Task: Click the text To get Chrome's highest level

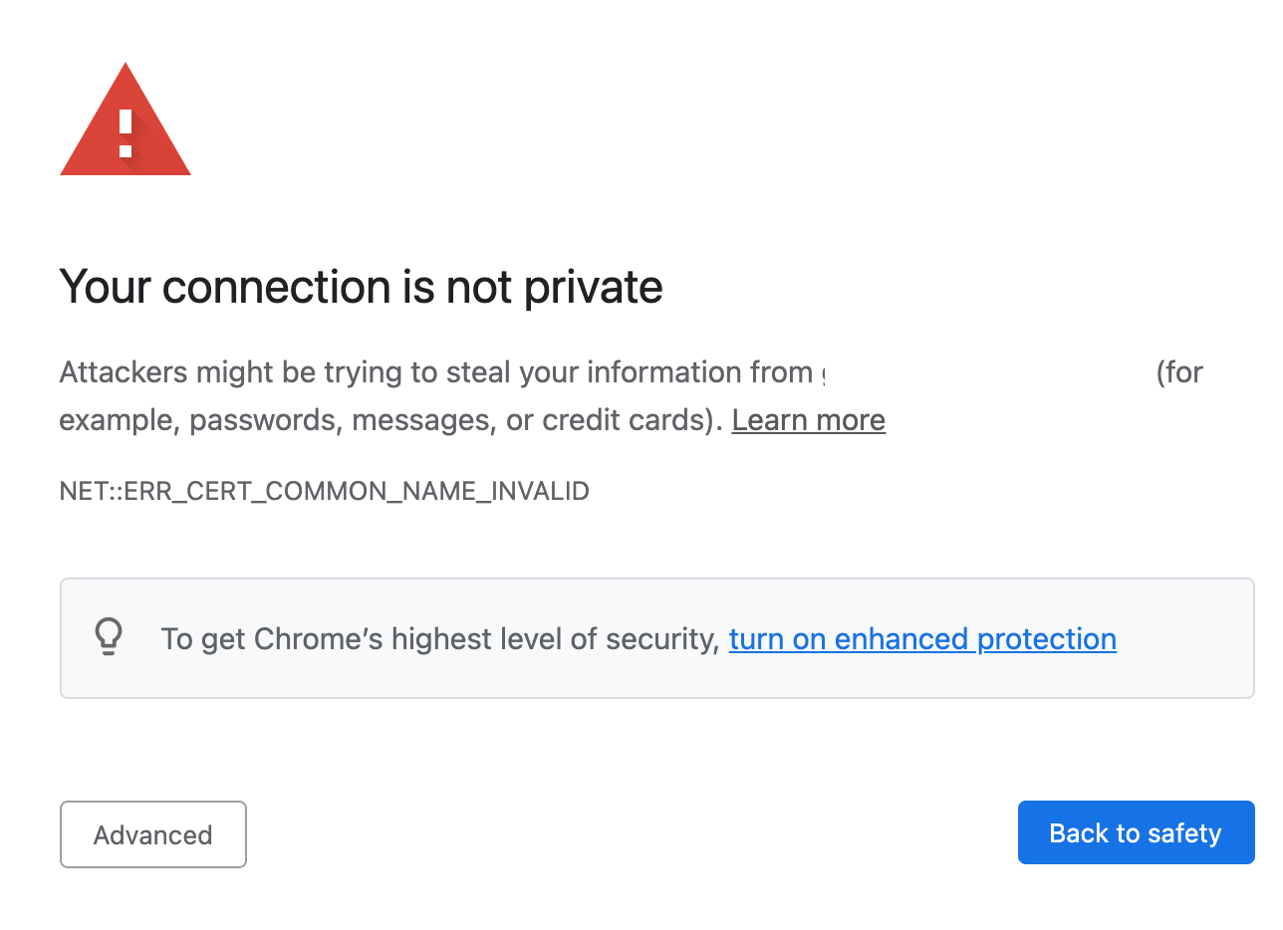Action: coord(440,638)
